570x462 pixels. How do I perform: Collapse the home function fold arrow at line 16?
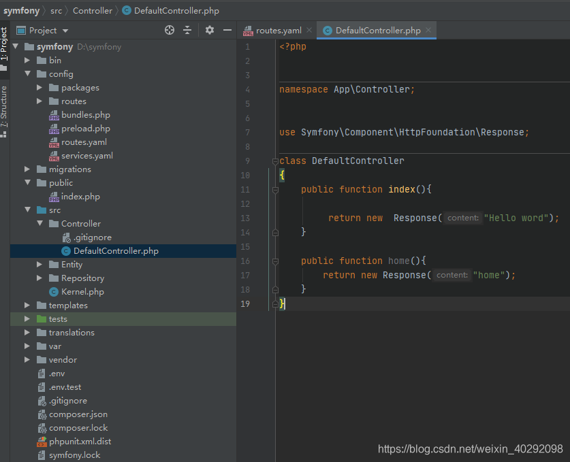tap(276, 261)
